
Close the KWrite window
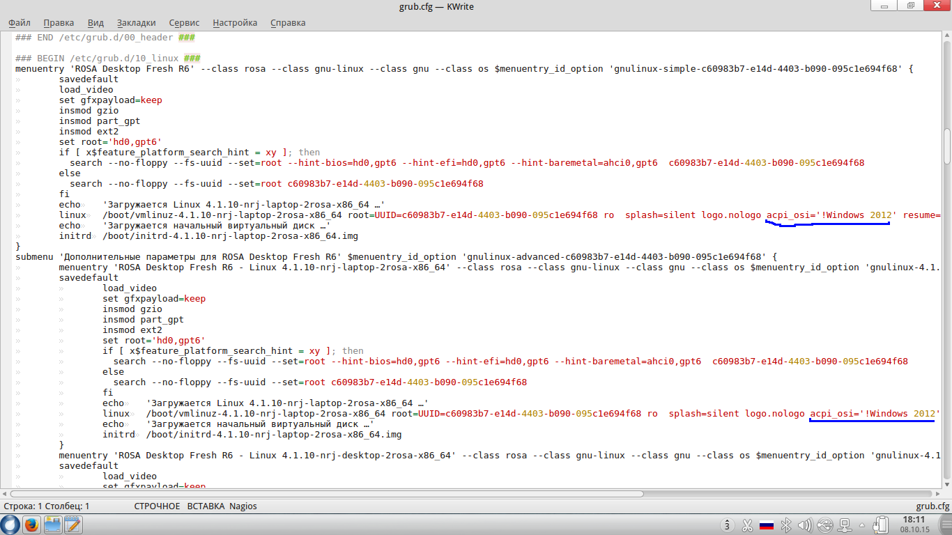(935, 6)
